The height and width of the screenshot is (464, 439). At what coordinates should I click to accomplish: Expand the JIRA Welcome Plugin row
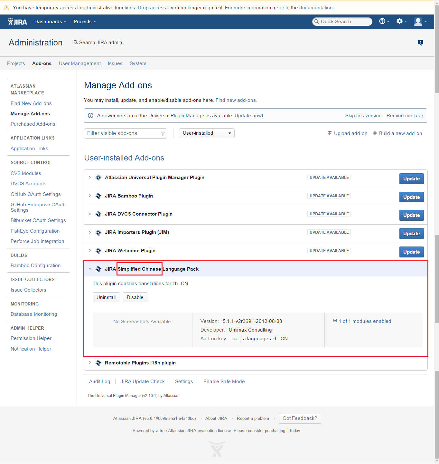90,250
